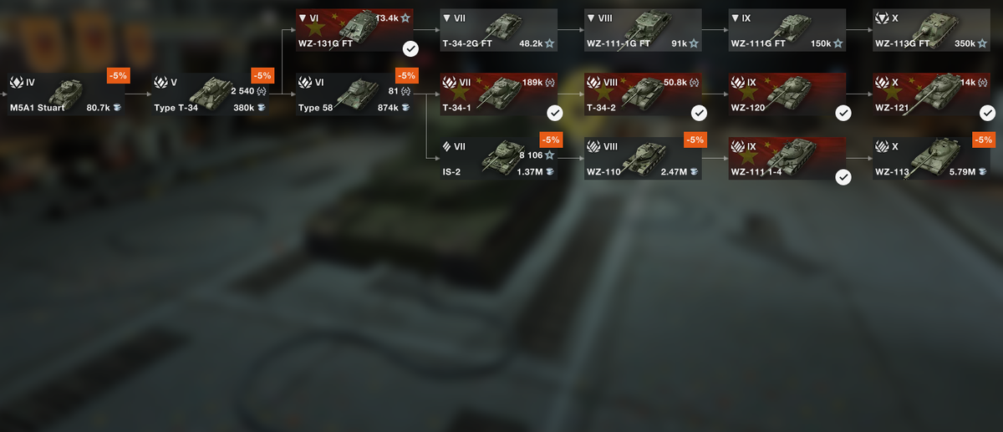Screen dimensions: 1003x432
Task: Click the checkmark on WZ-121
Action: 987,113
